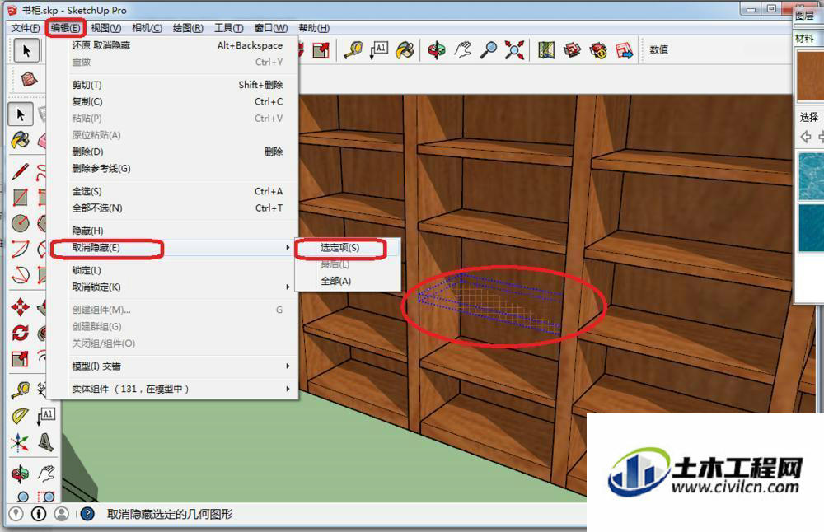Choose the Line pencil tool

[x=21, y=170]
